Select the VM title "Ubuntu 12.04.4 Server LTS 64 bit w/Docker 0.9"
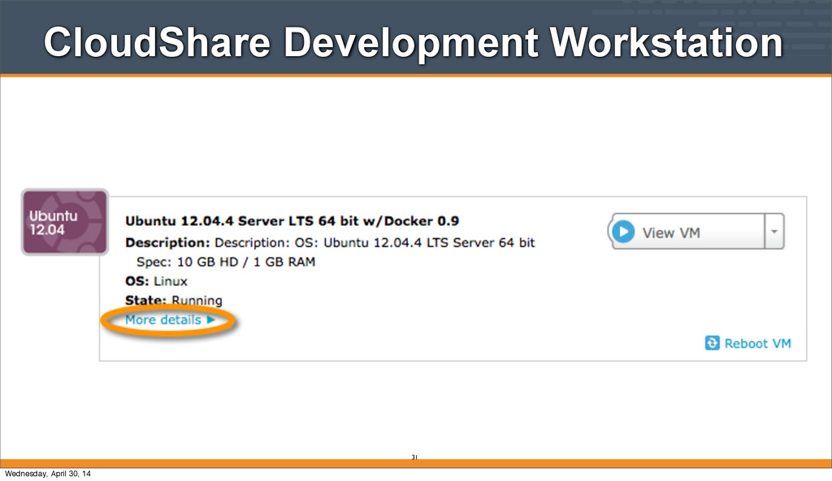This screenshot has width=832, height=481. [292, 221]
